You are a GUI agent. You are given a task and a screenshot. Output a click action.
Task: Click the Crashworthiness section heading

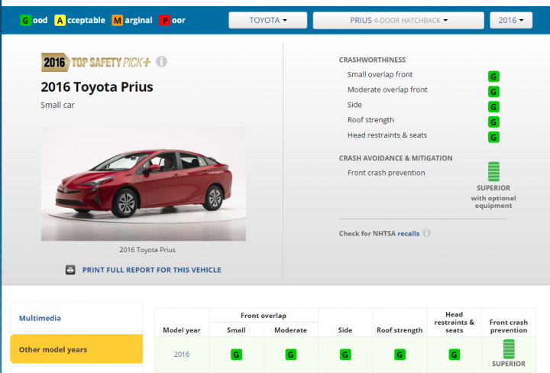coord(372,60)
